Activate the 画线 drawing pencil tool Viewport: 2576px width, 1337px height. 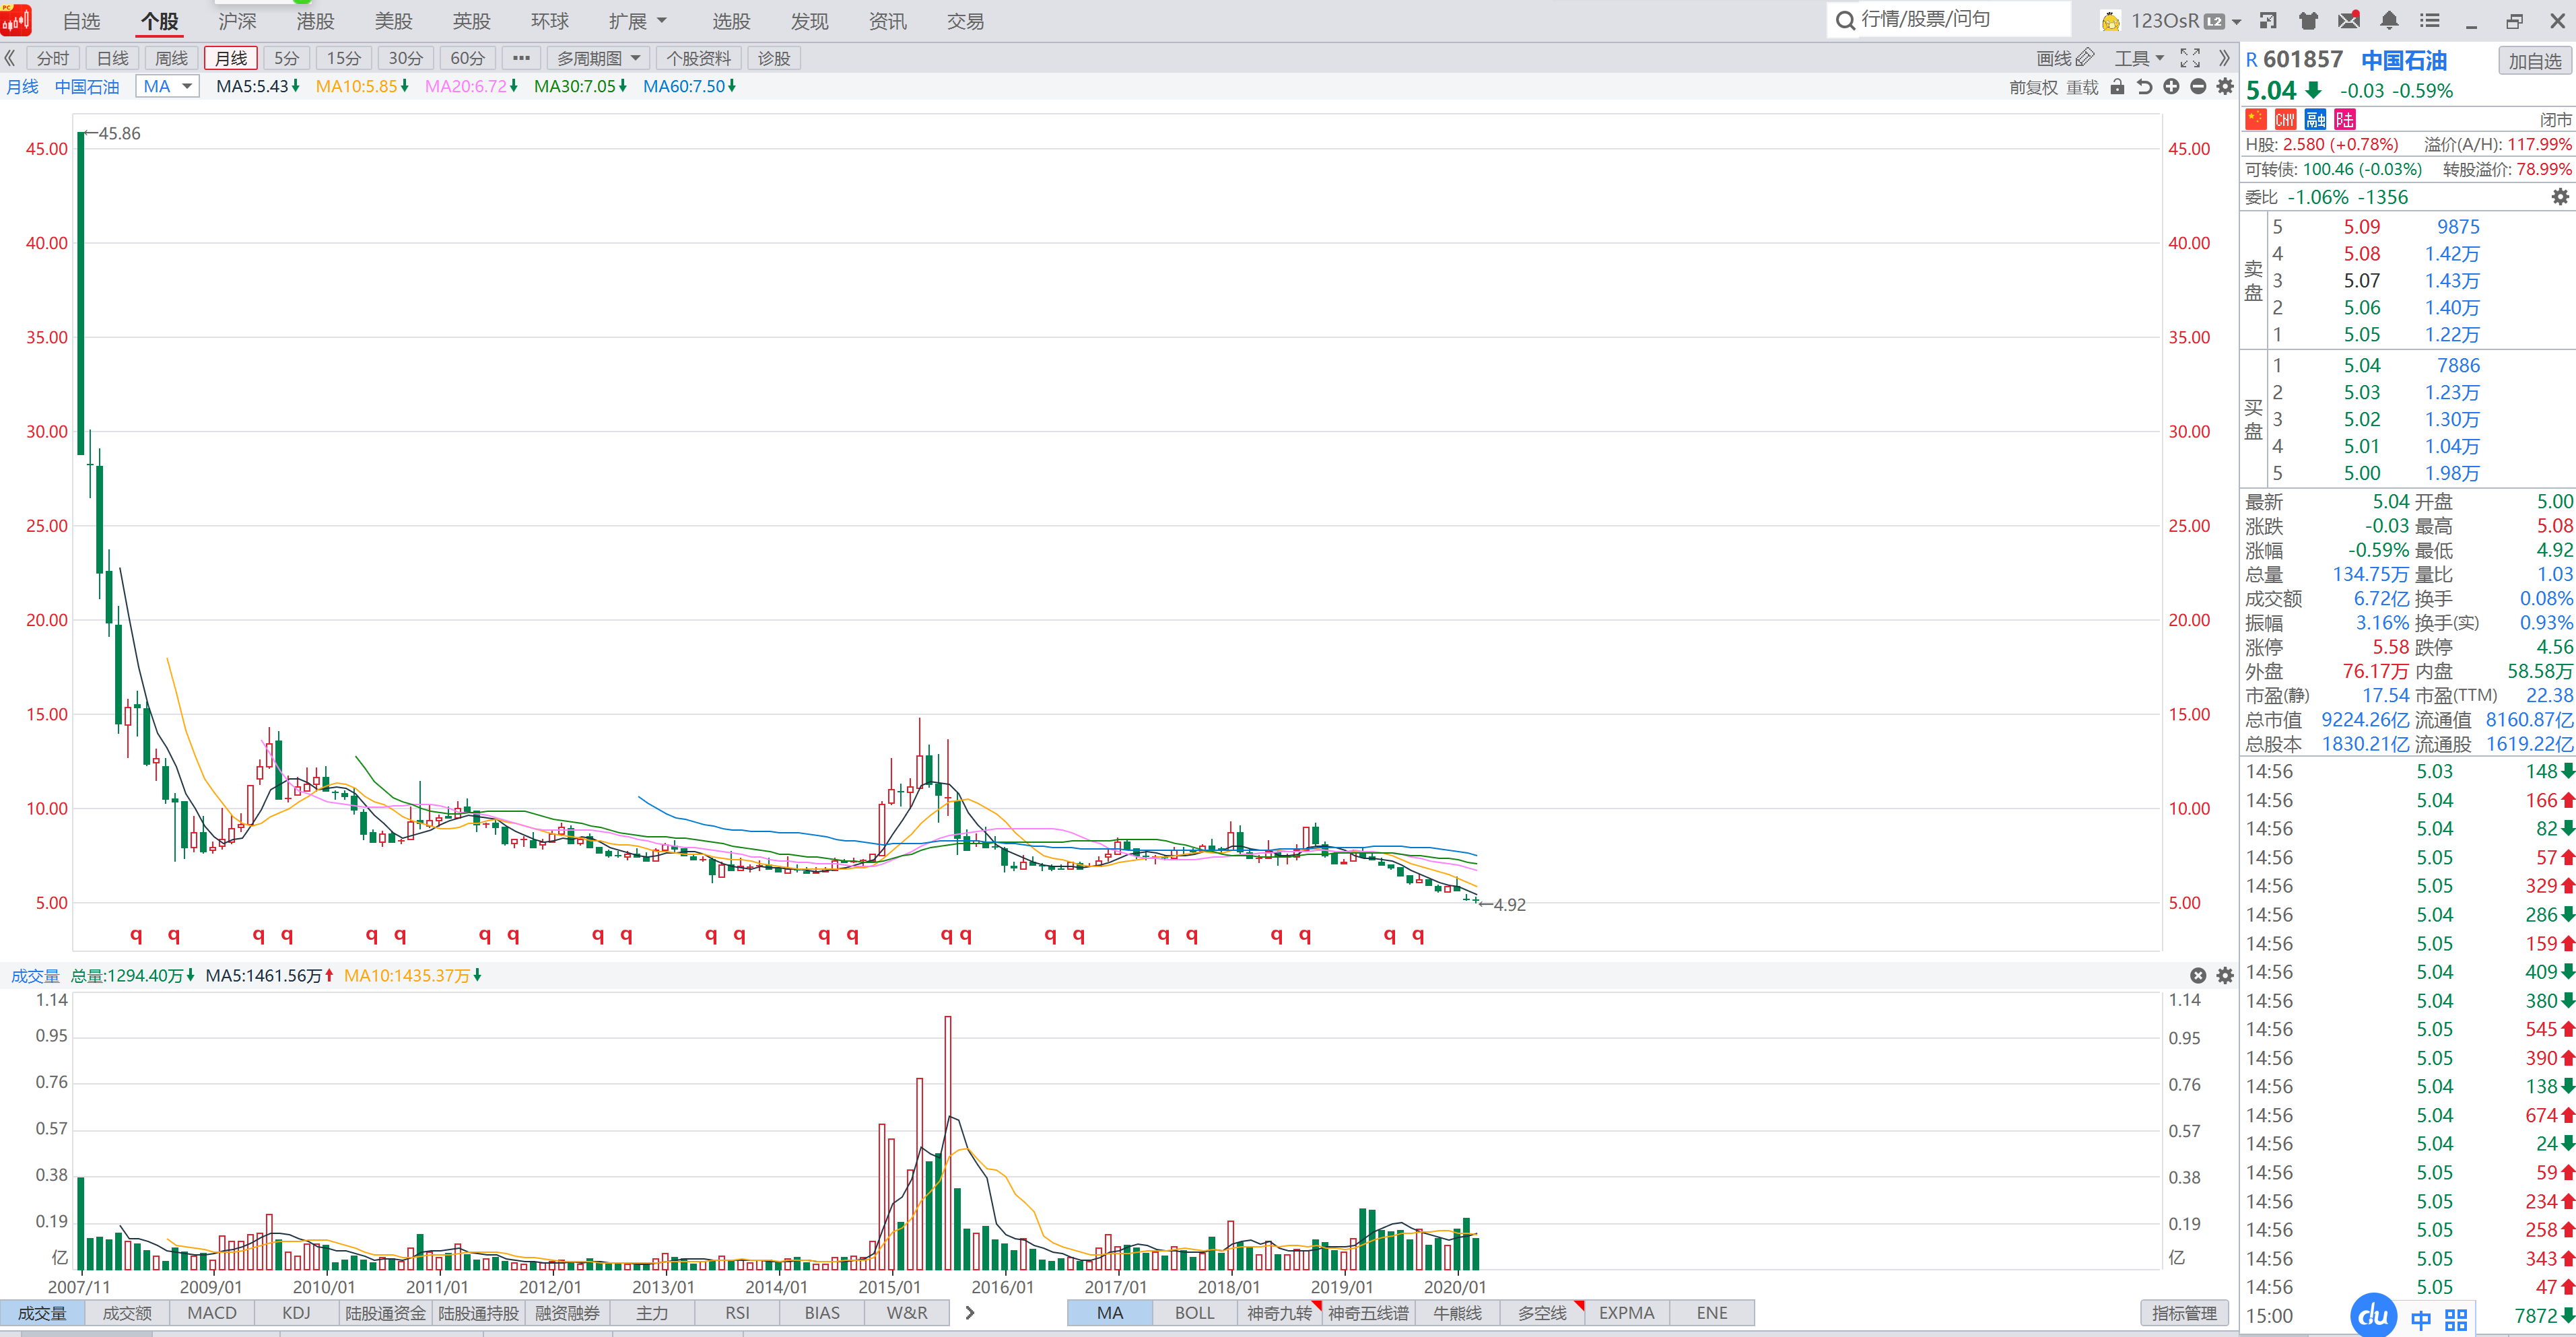click(x=2066, y=58)
